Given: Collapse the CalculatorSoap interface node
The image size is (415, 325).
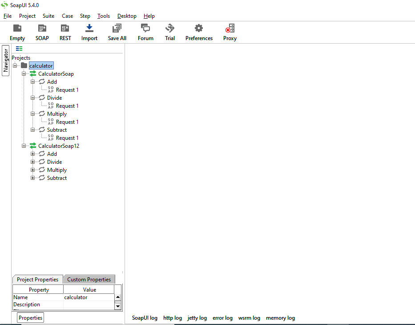Looking at the screenshot, I should coord(24,73).
